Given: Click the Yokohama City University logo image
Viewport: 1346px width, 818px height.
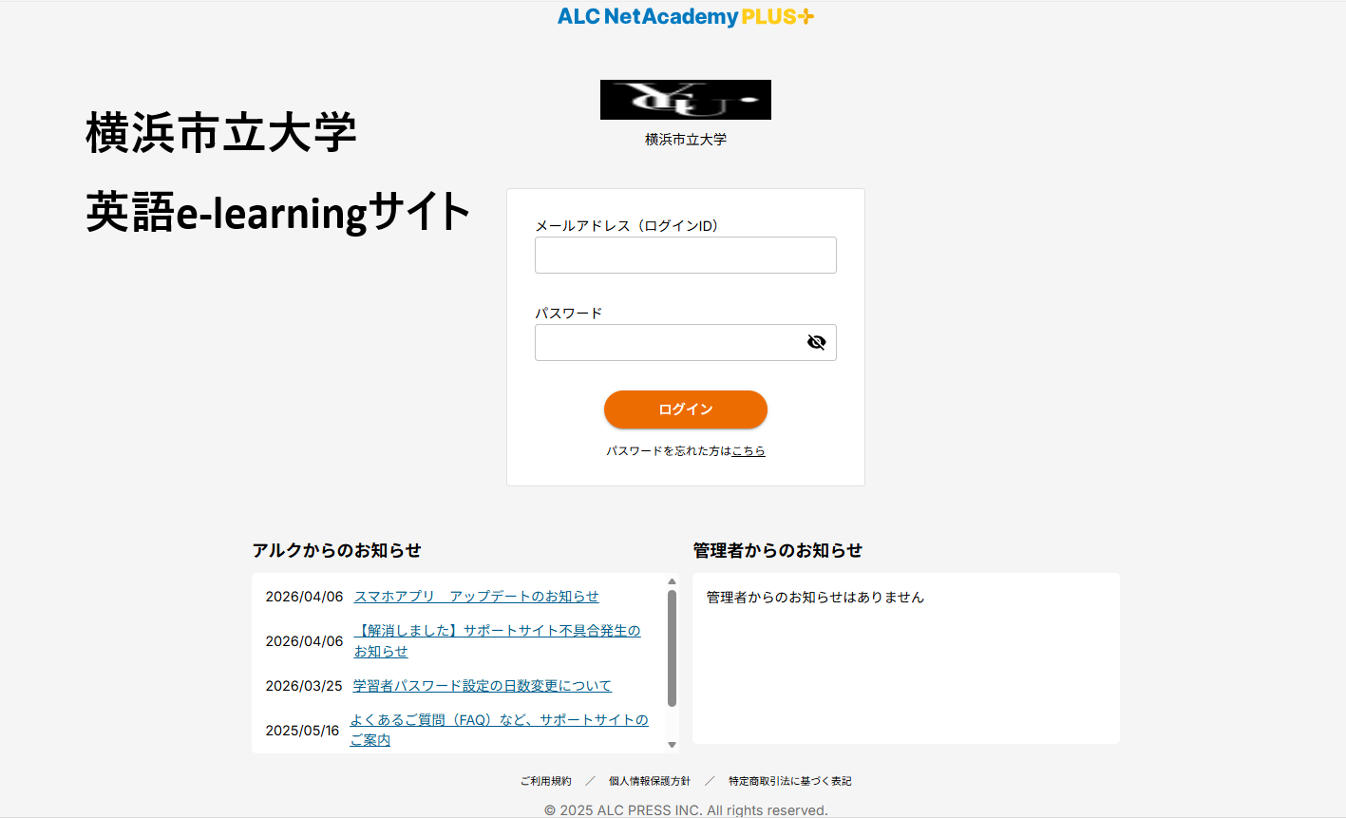Looking at the screenshot, I should click(x=685, y=100).
